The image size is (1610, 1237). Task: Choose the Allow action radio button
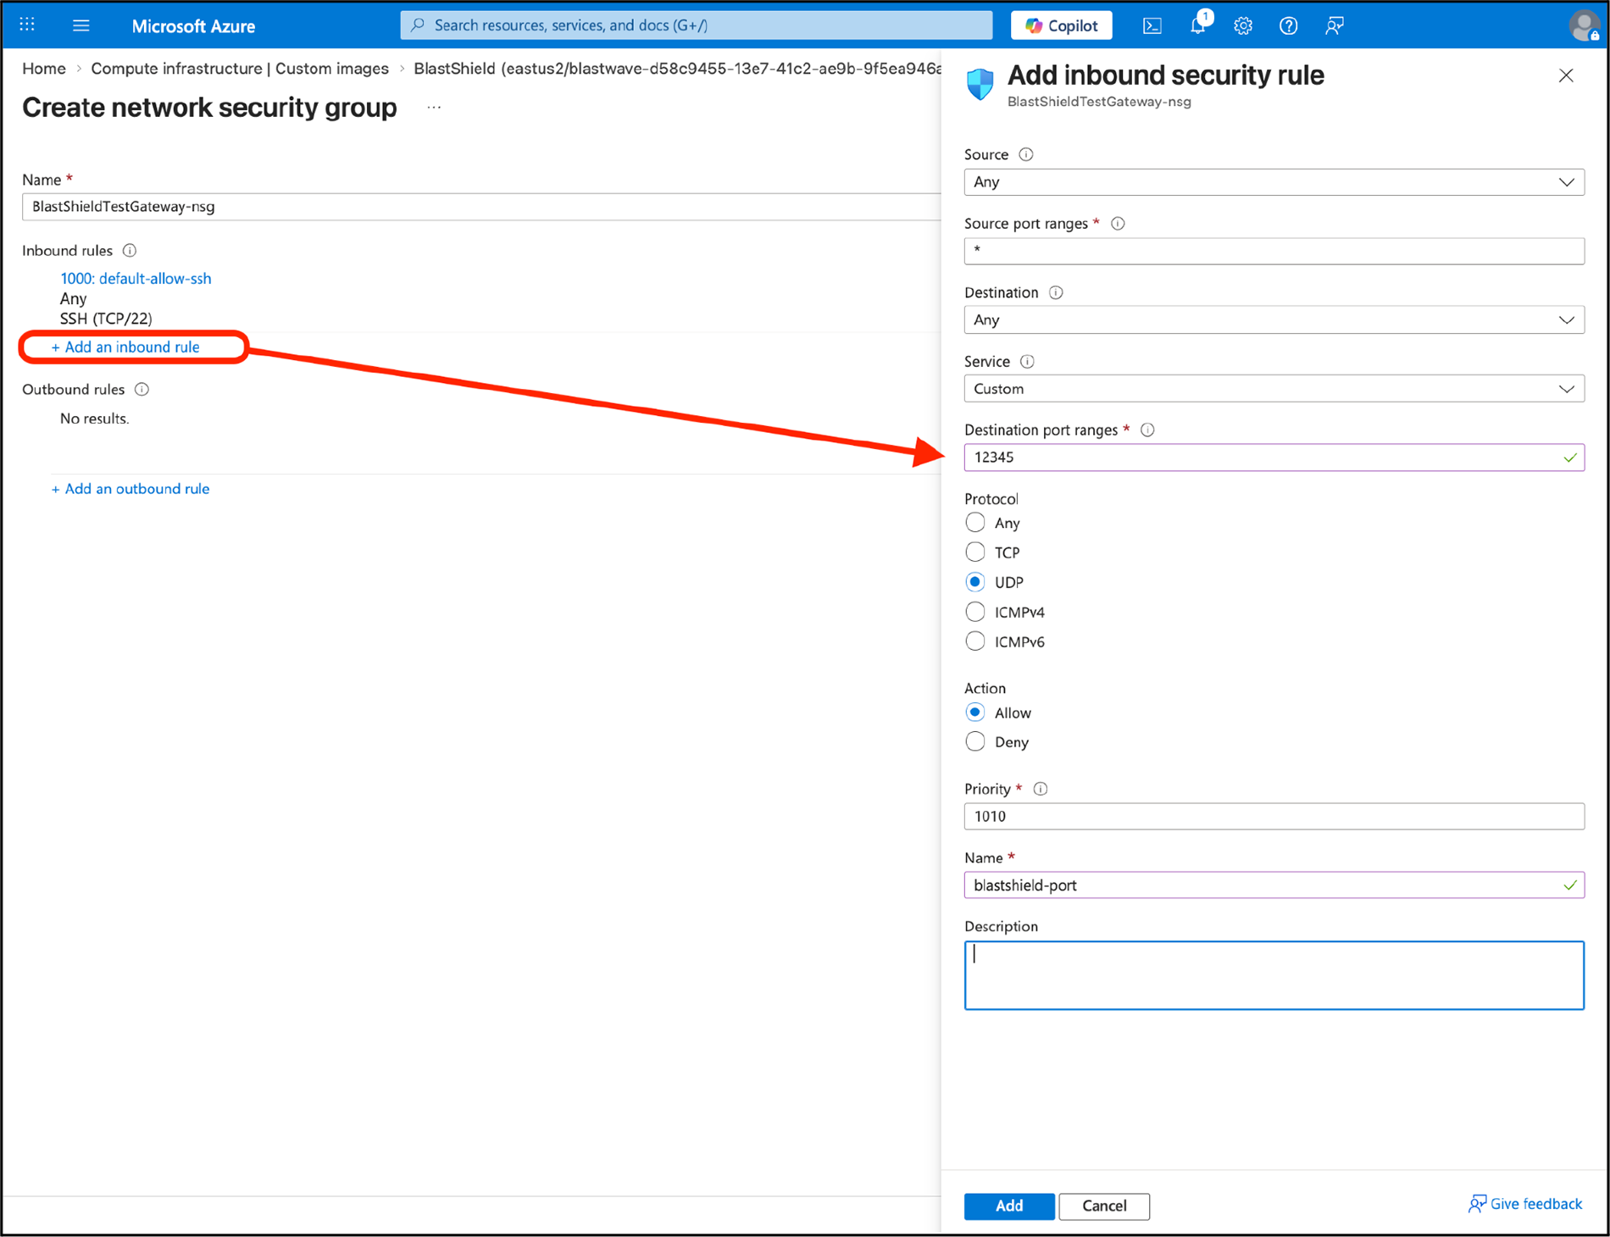pos(975,713)
